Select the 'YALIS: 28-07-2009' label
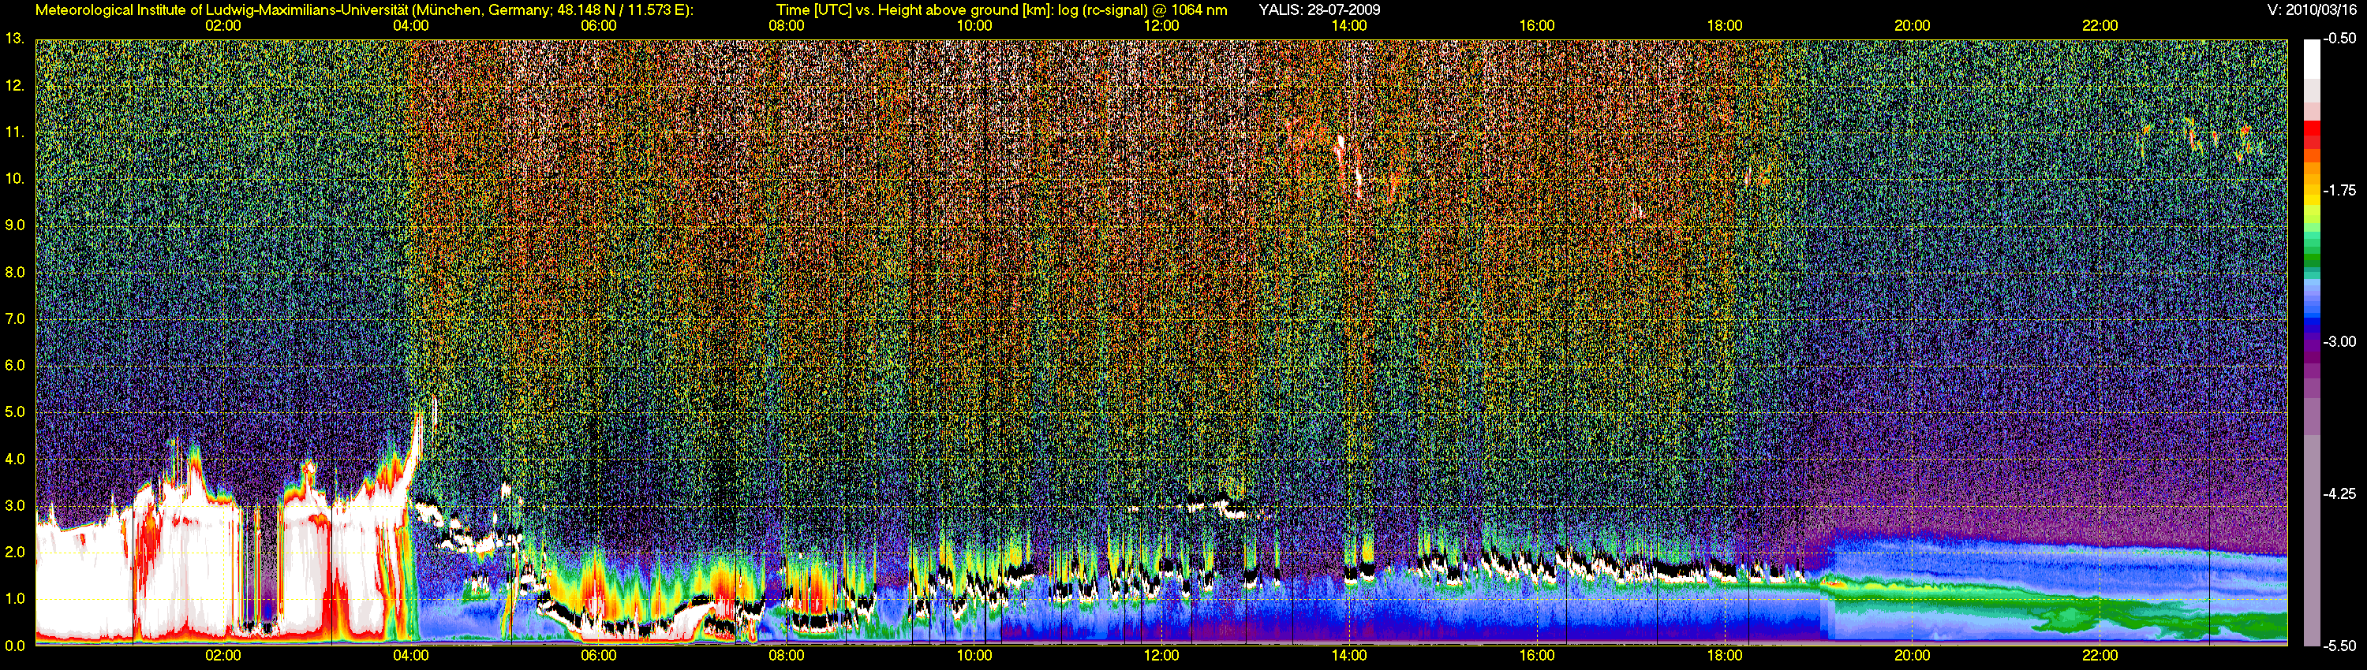Viewport: 2367px width, 670px height. coord(1319,10)
